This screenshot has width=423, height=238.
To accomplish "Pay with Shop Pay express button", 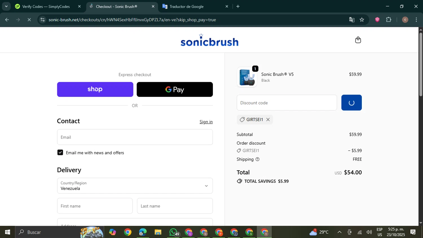I will [x=95, y=89].
